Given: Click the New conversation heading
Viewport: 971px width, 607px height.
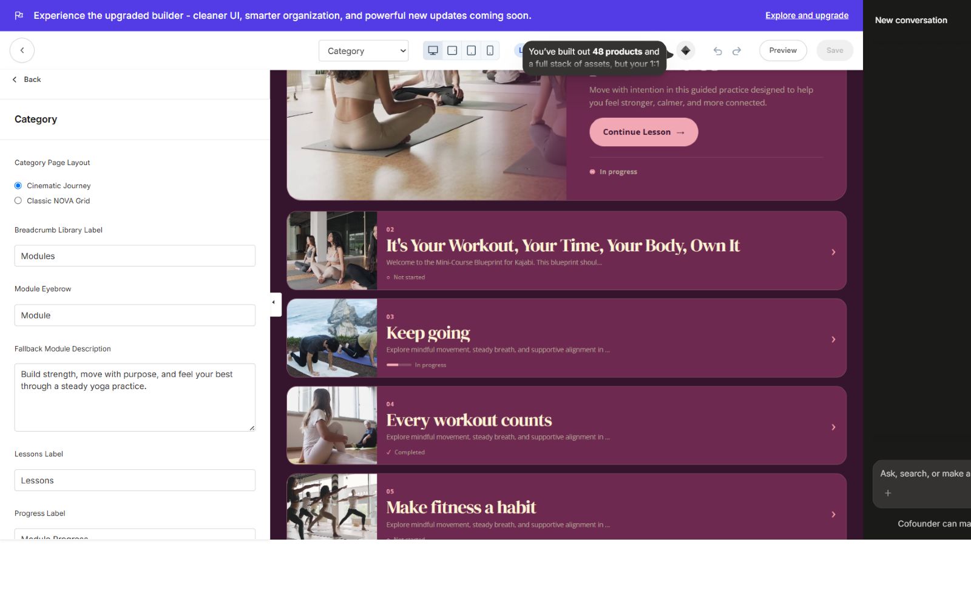Looking at the screenshot, I should 911,20.
